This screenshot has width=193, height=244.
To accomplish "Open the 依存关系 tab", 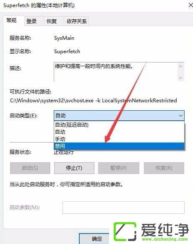I will click(x=76, y=21).
